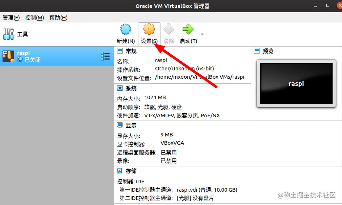Minimize the VirtualBox manager window

[x=316, y=6]
